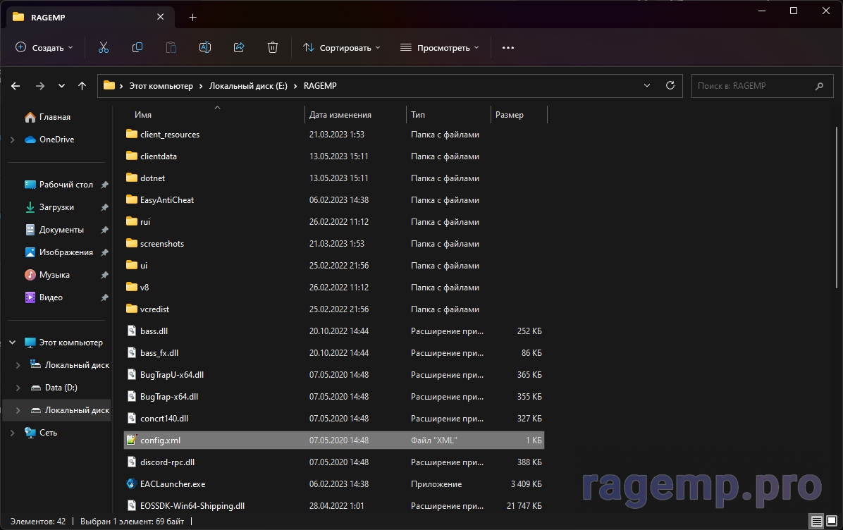Close the RAGEMP tab
Image resolution: width=843 pixels, height=530 pixels.
[160, 17]
